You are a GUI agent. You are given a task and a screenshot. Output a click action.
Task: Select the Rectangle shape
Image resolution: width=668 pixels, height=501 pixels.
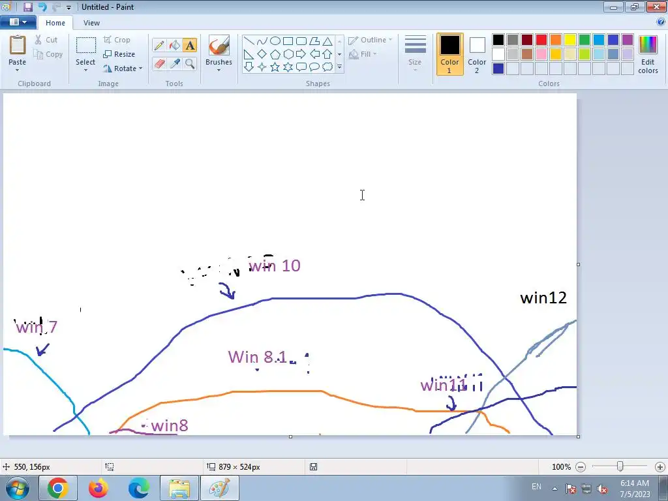288,41
